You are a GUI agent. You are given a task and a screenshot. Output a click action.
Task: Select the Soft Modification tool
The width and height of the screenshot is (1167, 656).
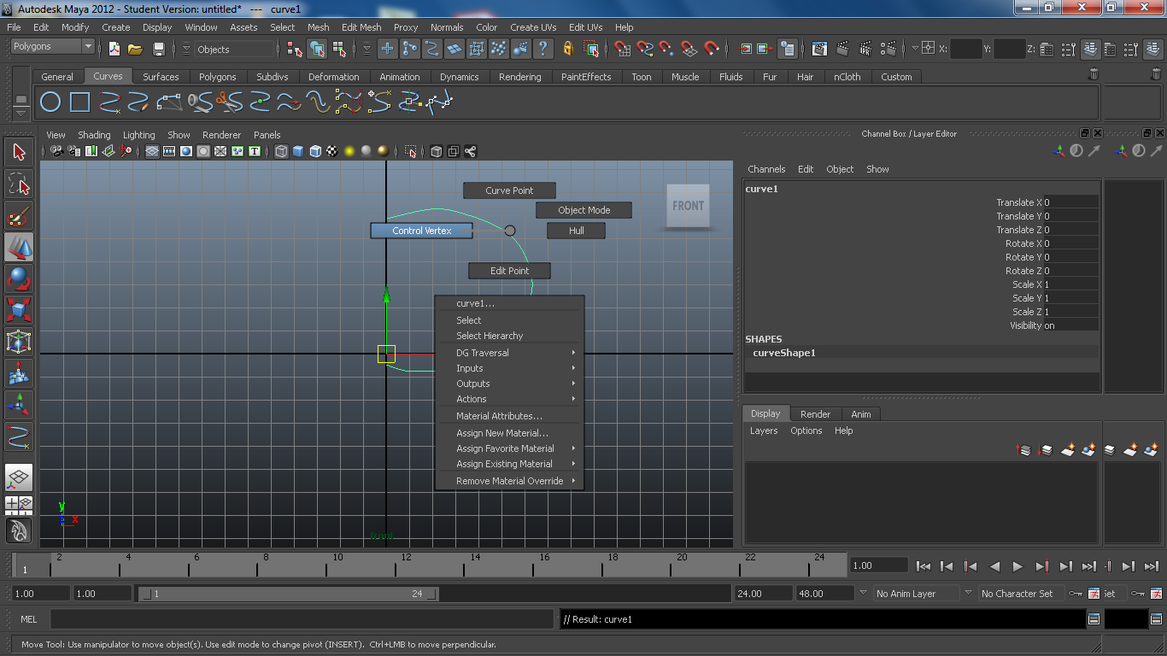pyautogui.click(x=19, y=374)
